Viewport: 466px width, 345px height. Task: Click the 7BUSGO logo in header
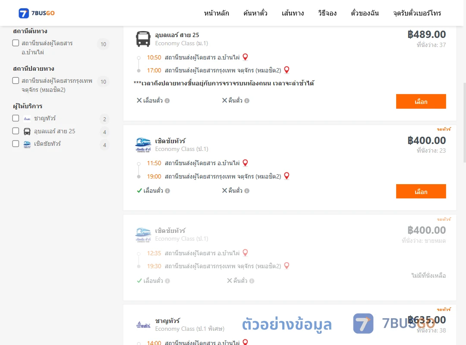tap(37, 13)
